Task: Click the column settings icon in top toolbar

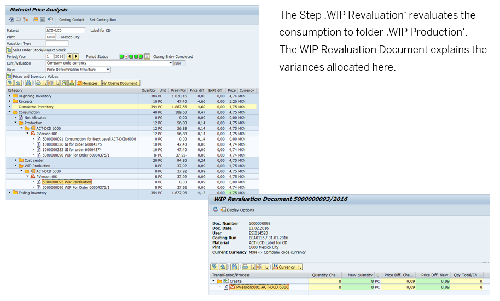Action: click(x=43, y=20)
